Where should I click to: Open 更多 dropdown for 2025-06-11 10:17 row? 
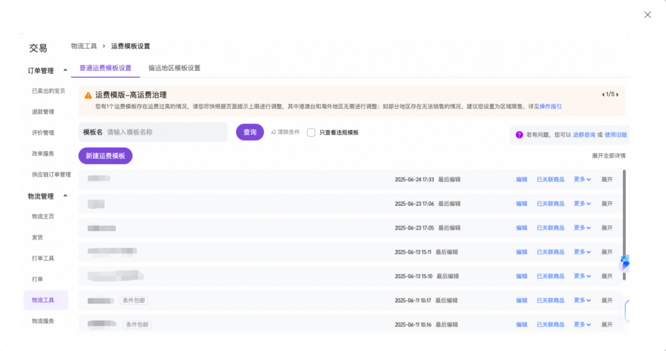(x=582, y=300)
